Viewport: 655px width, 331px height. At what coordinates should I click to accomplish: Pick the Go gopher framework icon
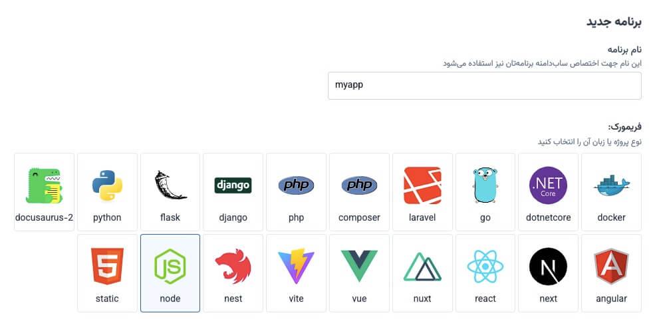[x=485, y=185]
